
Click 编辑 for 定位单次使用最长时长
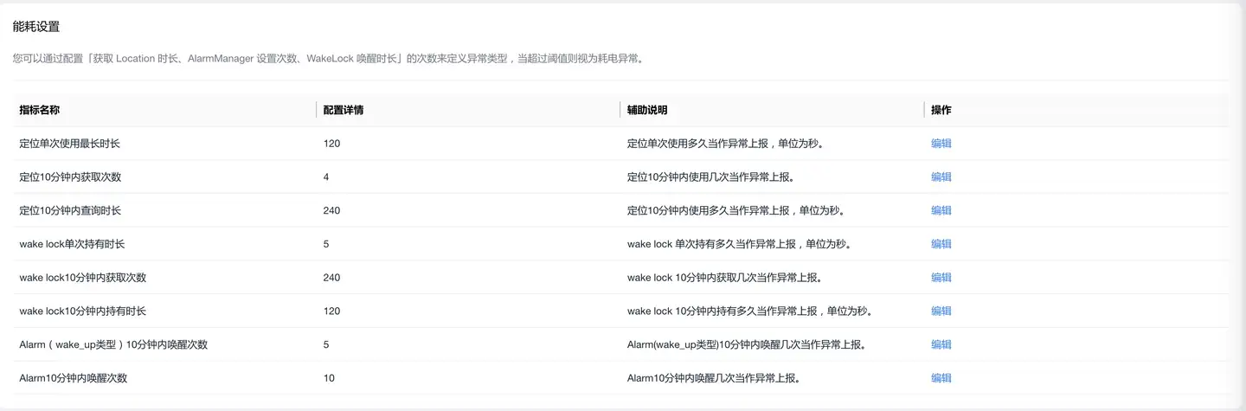[x=941, y=144]
